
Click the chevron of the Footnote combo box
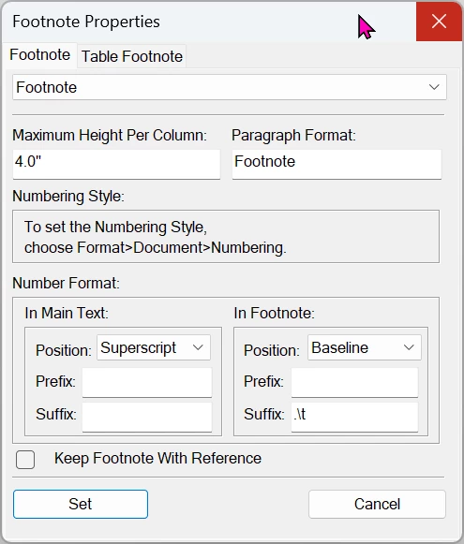click(x=434, y=87)
